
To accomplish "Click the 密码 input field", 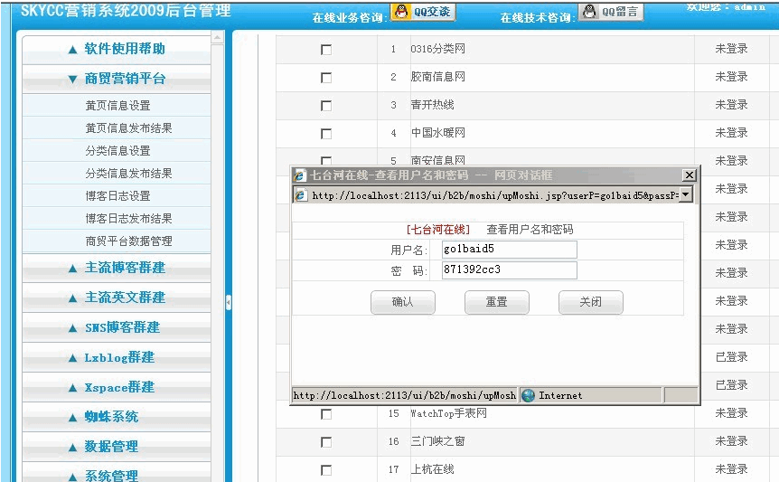I will point(509,270).
